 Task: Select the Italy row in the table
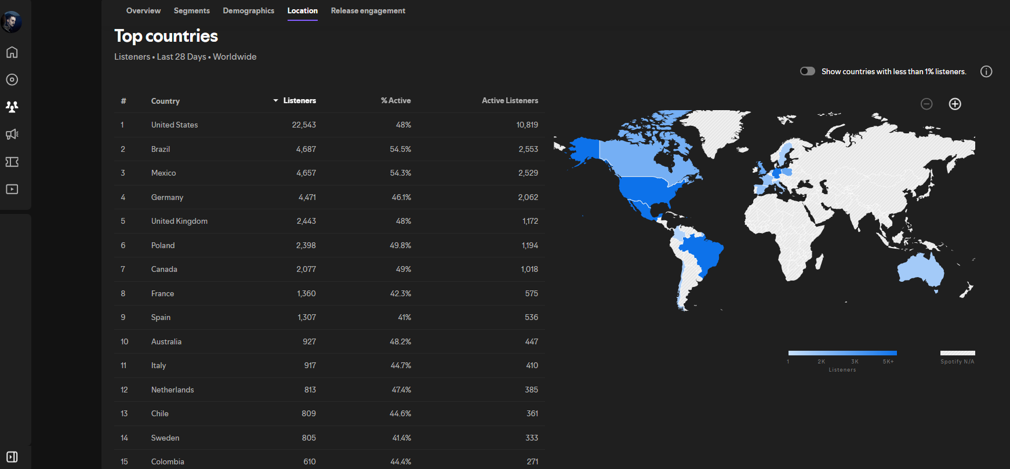click(x=329, y=366)
